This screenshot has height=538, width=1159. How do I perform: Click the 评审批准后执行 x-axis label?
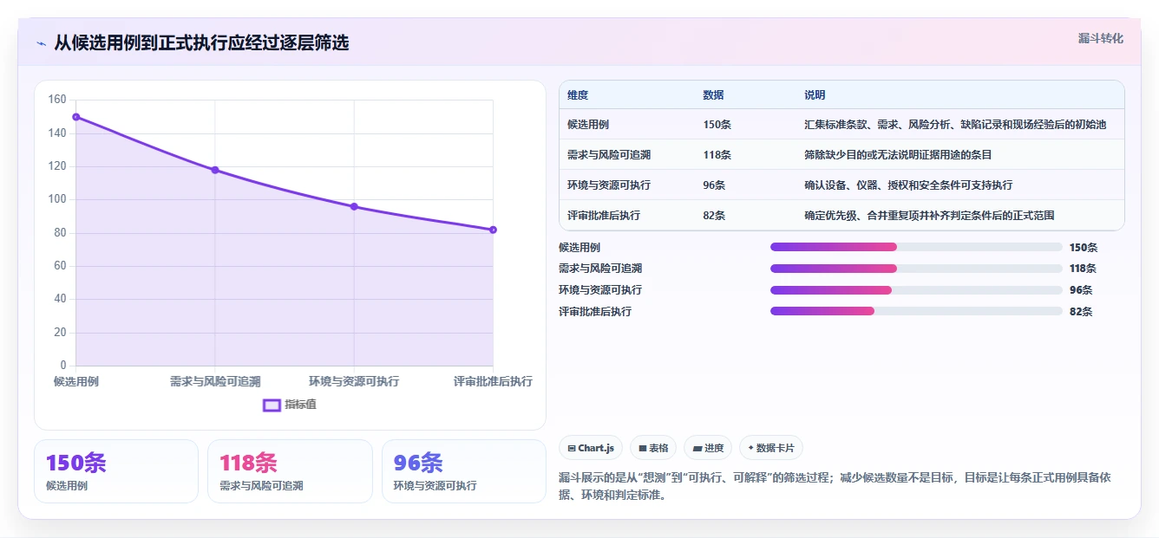493,381
